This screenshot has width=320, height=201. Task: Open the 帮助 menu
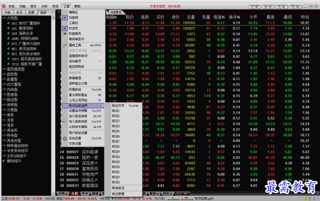coord(77,6)
